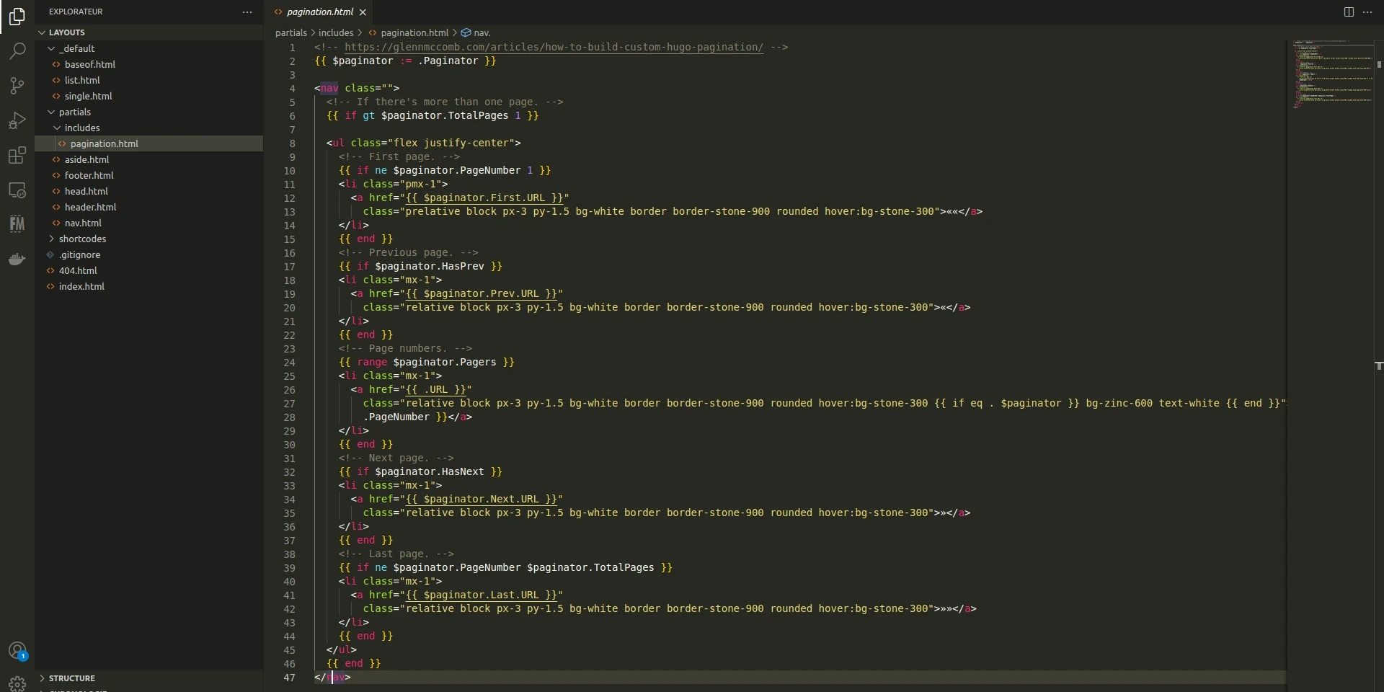Click line number 47 in gutter
1384x692 pixels.
289,678
